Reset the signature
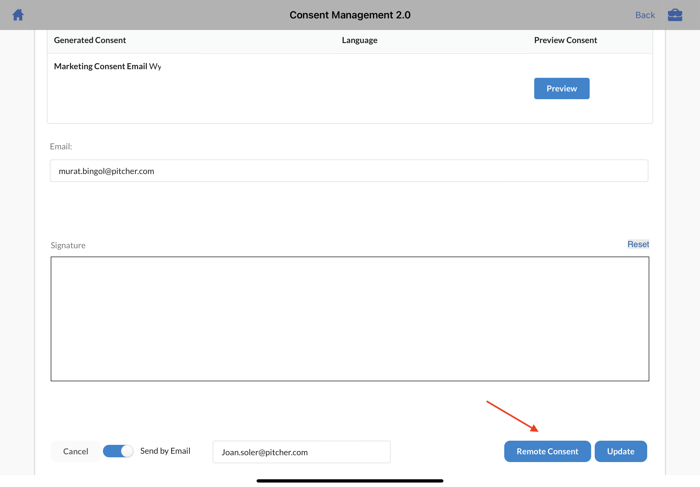 [638, 244]
